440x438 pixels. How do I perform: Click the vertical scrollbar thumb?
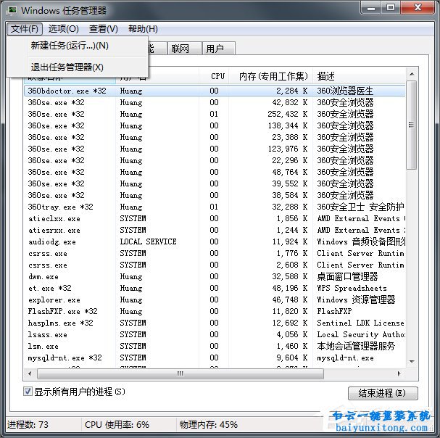pyautogui.click(x=412, y=125)
